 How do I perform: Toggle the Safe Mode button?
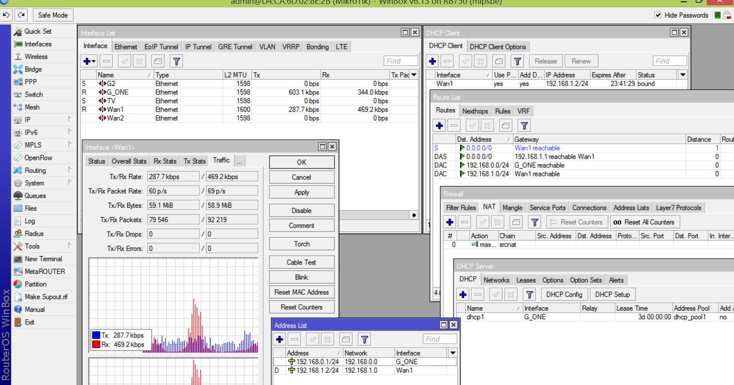click(x=53, y=15)
